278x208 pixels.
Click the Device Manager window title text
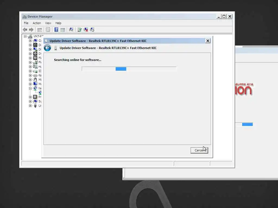coord(40,17)
